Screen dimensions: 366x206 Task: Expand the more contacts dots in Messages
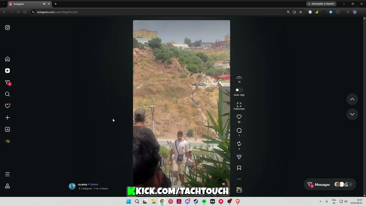[x=351, y=185]
